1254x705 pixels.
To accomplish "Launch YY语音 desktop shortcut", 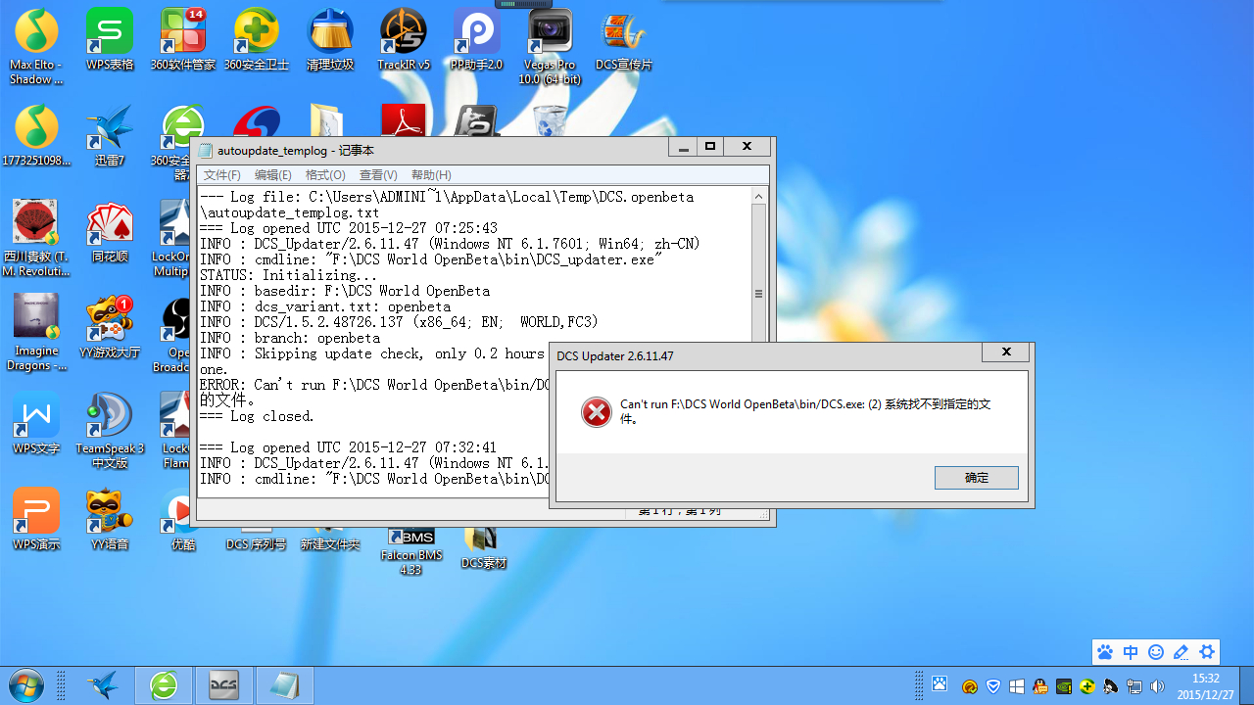I will [110, 519].
